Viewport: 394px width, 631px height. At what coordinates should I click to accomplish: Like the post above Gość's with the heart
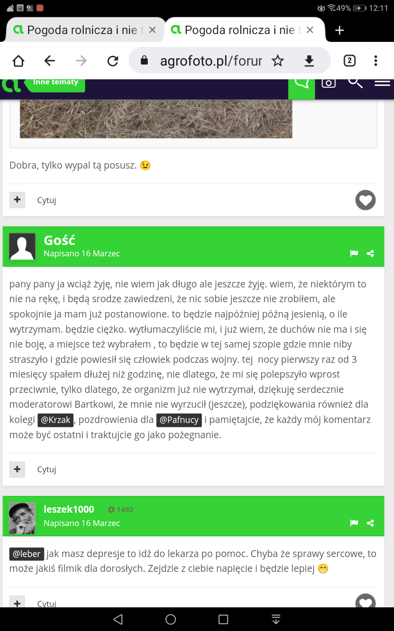[365, 200]
